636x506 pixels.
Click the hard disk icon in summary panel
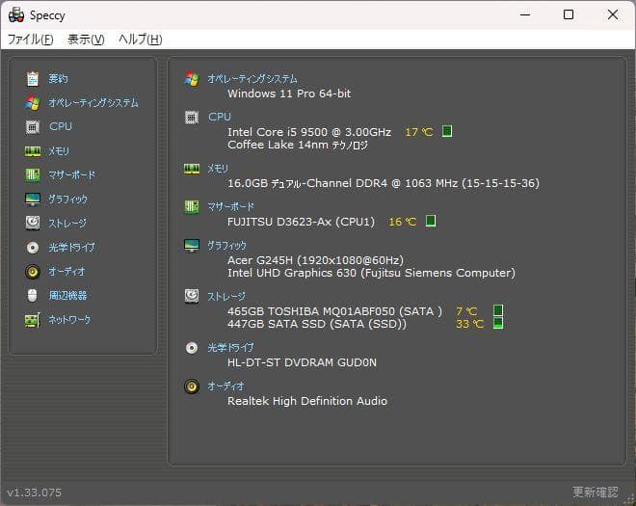tap(192, 296)
